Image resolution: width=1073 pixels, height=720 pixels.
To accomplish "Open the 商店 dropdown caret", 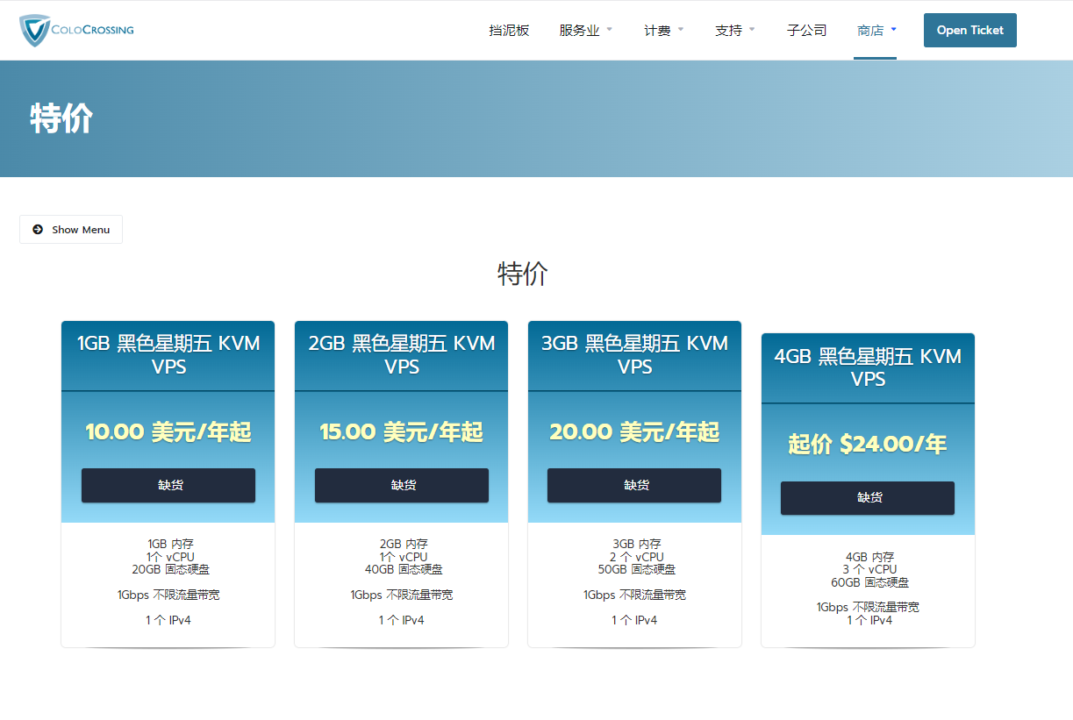I will pyautogui.click(x=893, y=30).
